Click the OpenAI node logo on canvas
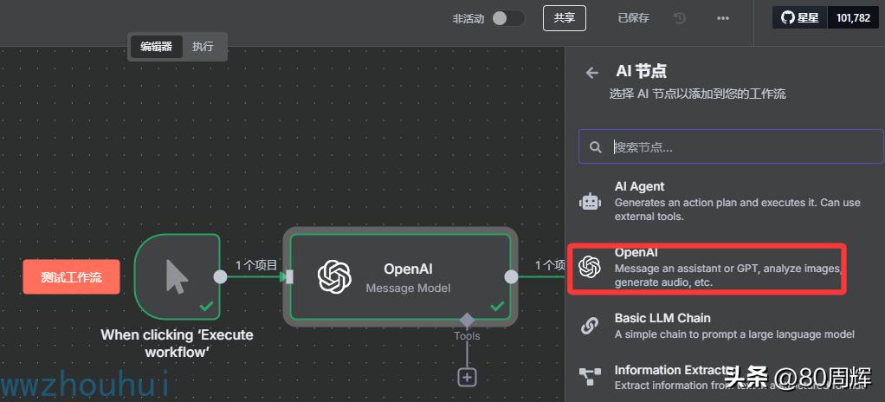This screenshot has height=402, width=885. click(x=335, y=276)
